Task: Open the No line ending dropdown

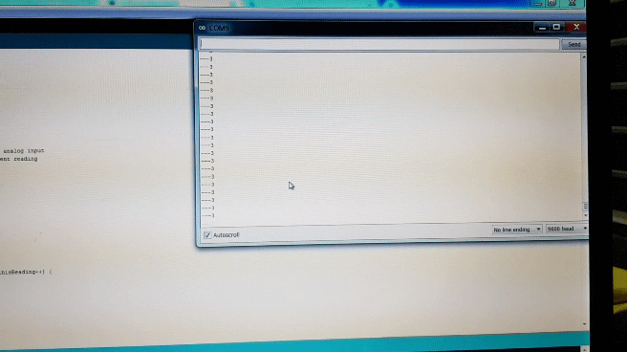Action: 517,230
